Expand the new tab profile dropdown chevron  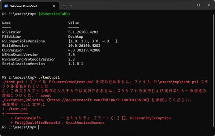(x=71, y=6)
